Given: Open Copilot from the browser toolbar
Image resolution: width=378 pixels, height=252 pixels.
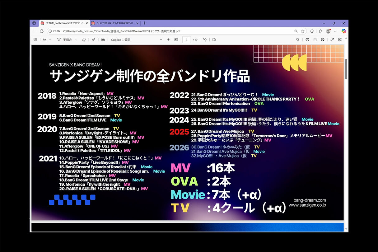Looking at the screenshot, I should pos(344,31).
